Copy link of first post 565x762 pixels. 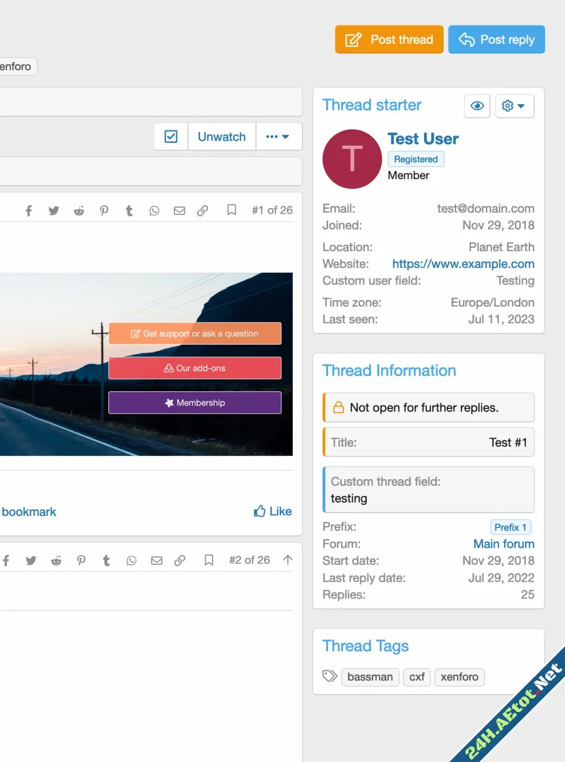202,211
